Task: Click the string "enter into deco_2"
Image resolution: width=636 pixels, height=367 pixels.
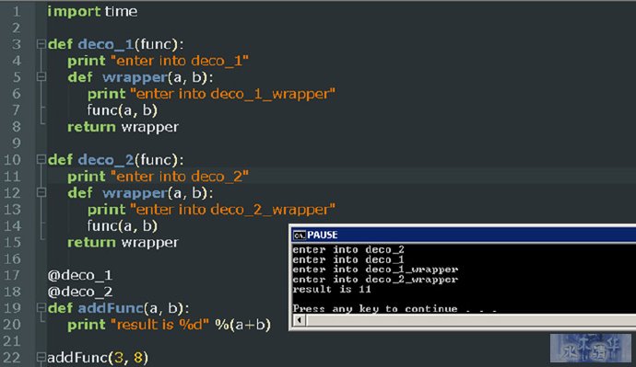Action: point(180,177)
